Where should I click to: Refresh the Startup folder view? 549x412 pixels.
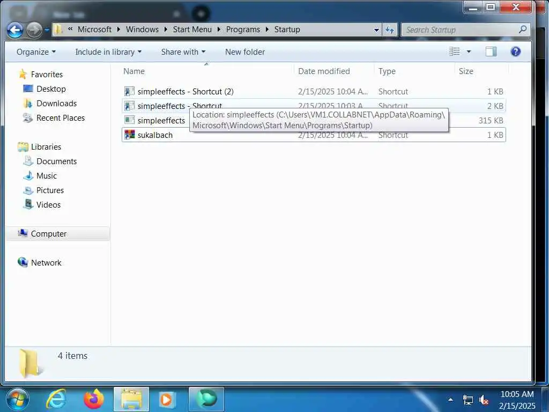390,30
